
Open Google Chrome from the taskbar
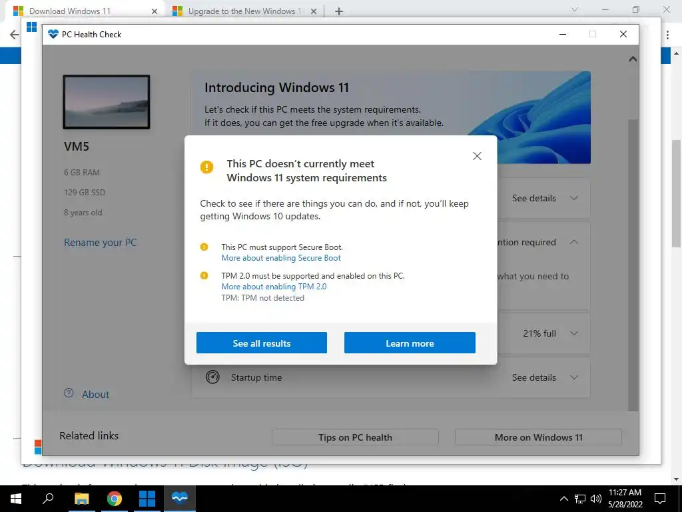pos(115,499)
